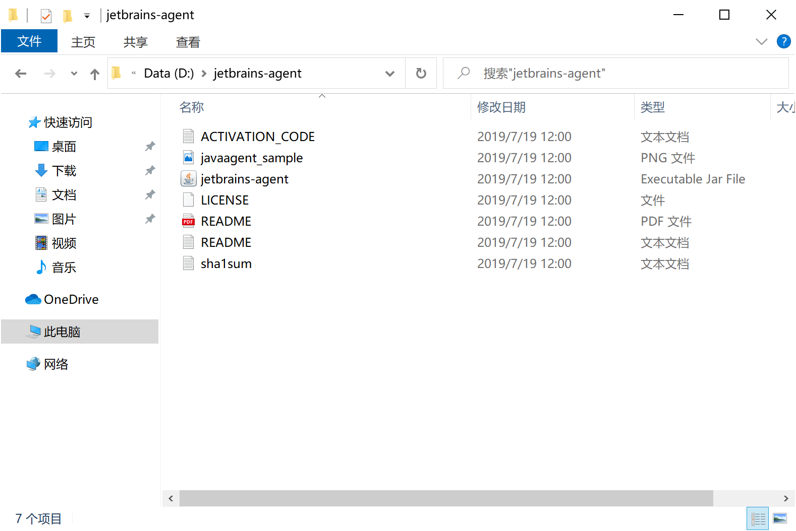Click Data (D:) in the address path
This screenshot has width=796, height=531.
pos(169,74)
